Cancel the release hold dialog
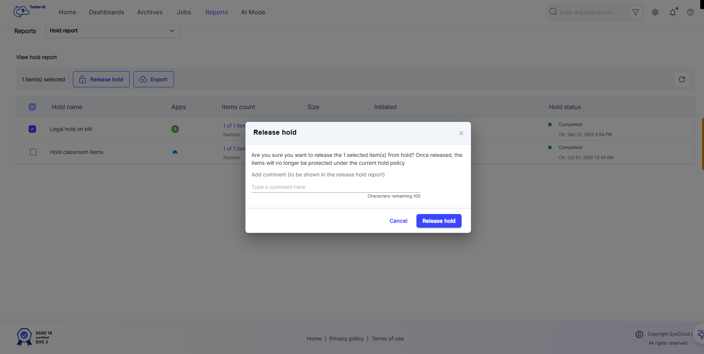Image resolution: width=704 pixels, height=354 pixels. click(x=398, y=221)
